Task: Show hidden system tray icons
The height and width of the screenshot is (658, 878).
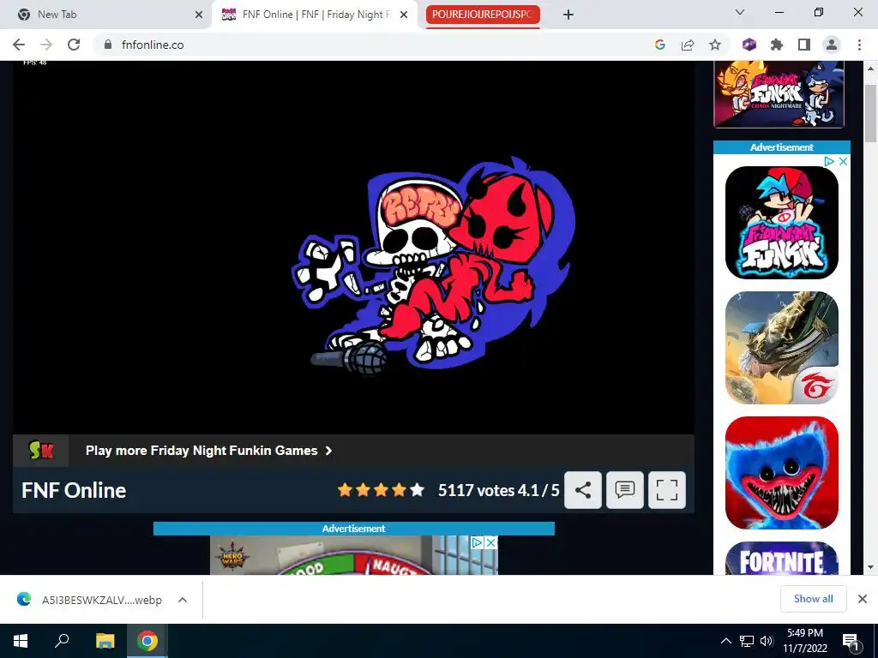Action: click(x=725, y=641)
